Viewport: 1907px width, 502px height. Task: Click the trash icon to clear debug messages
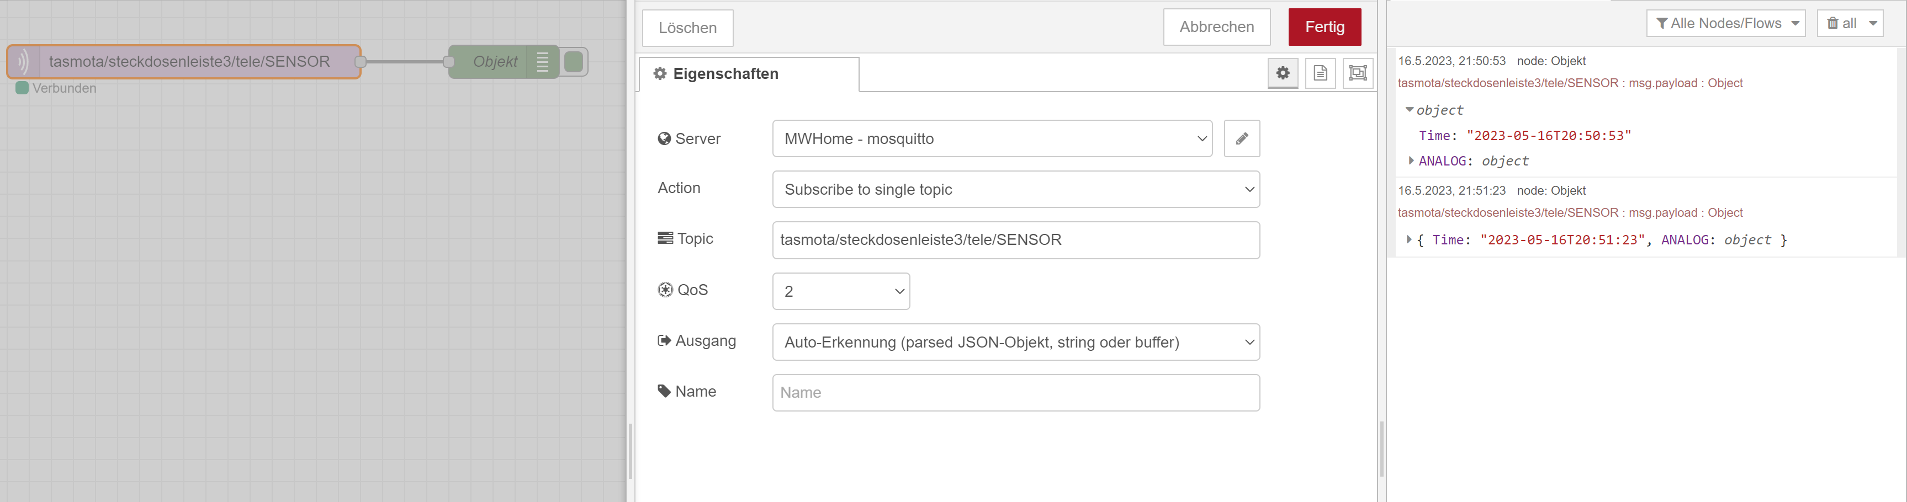(1832, 24)
